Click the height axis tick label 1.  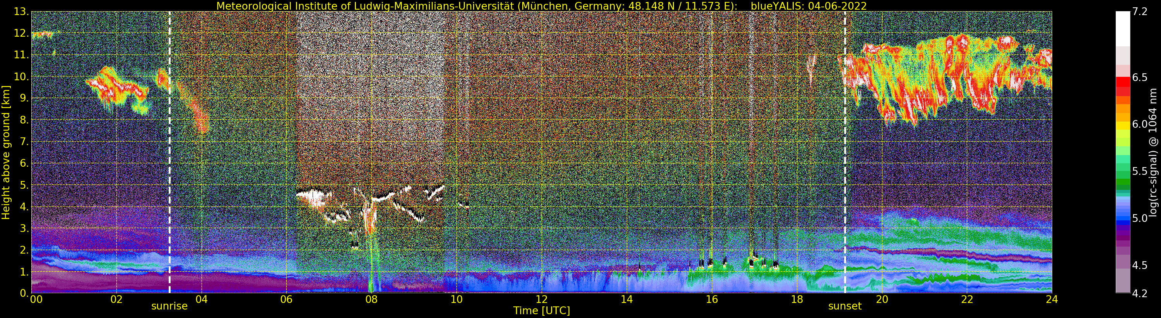coord(24,271)
